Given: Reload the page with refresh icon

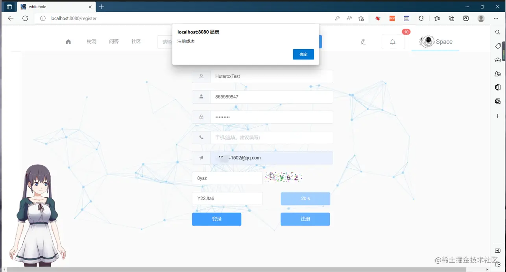Looking at the screenshot, I should [25, 18].
